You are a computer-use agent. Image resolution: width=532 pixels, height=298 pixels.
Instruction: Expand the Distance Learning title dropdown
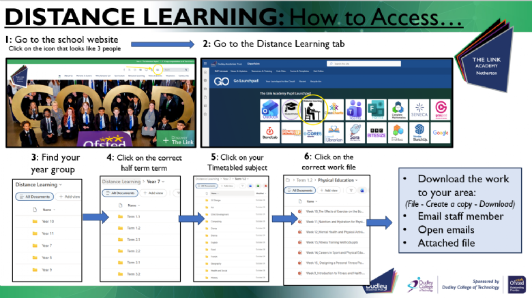pyautogui.click(x=61, y=184)
